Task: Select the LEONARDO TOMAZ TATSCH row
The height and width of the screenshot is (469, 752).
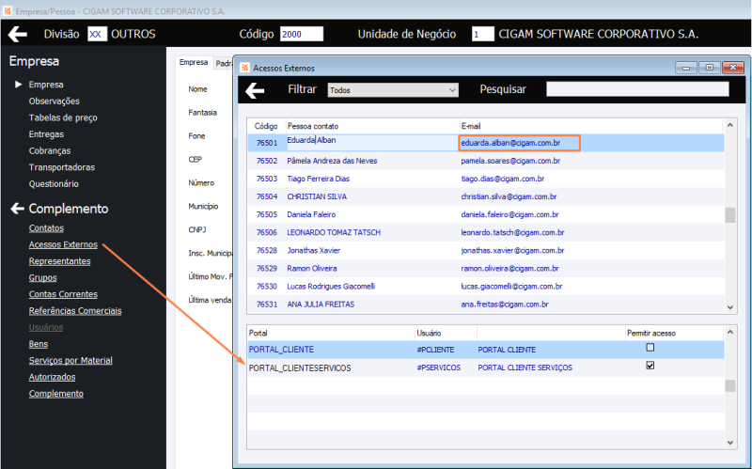Action: coord(486,232)
